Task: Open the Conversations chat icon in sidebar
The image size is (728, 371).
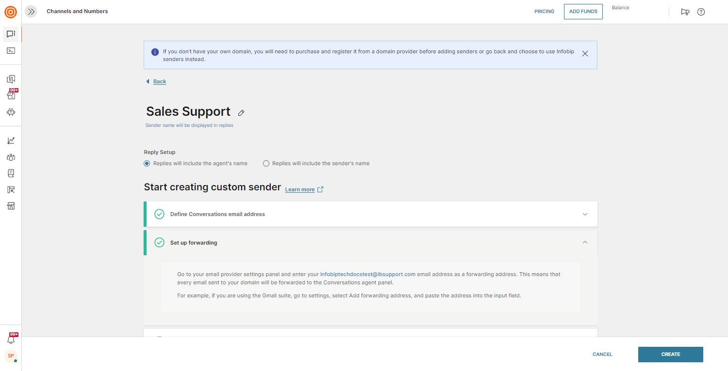Action: 11,34
